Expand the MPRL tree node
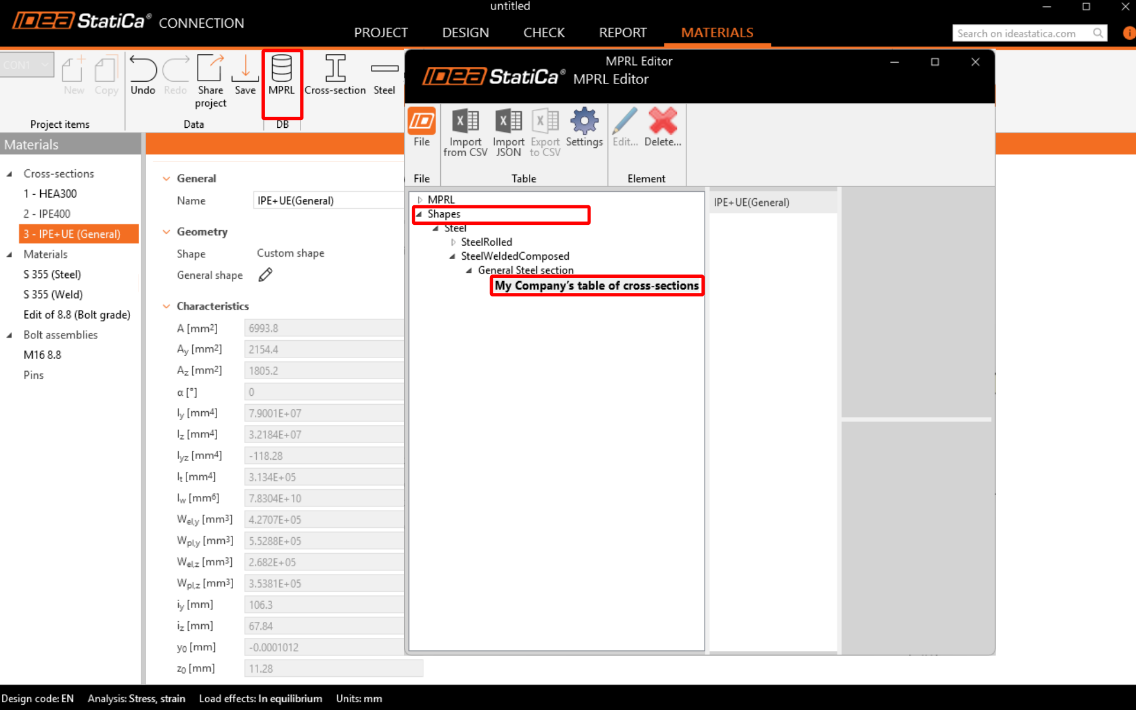This screenshot has height=710, width=1136. (419, 200)
